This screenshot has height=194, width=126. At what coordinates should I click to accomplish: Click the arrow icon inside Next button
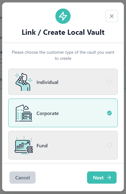(x=109, y=178)
